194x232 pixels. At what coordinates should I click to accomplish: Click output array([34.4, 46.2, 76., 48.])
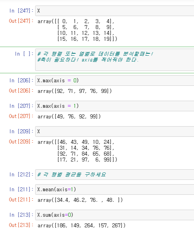80,200
